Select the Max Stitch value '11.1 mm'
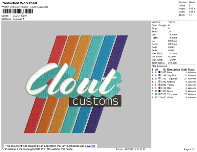This screenshot has height=152, width=197. tap(173, 53)
